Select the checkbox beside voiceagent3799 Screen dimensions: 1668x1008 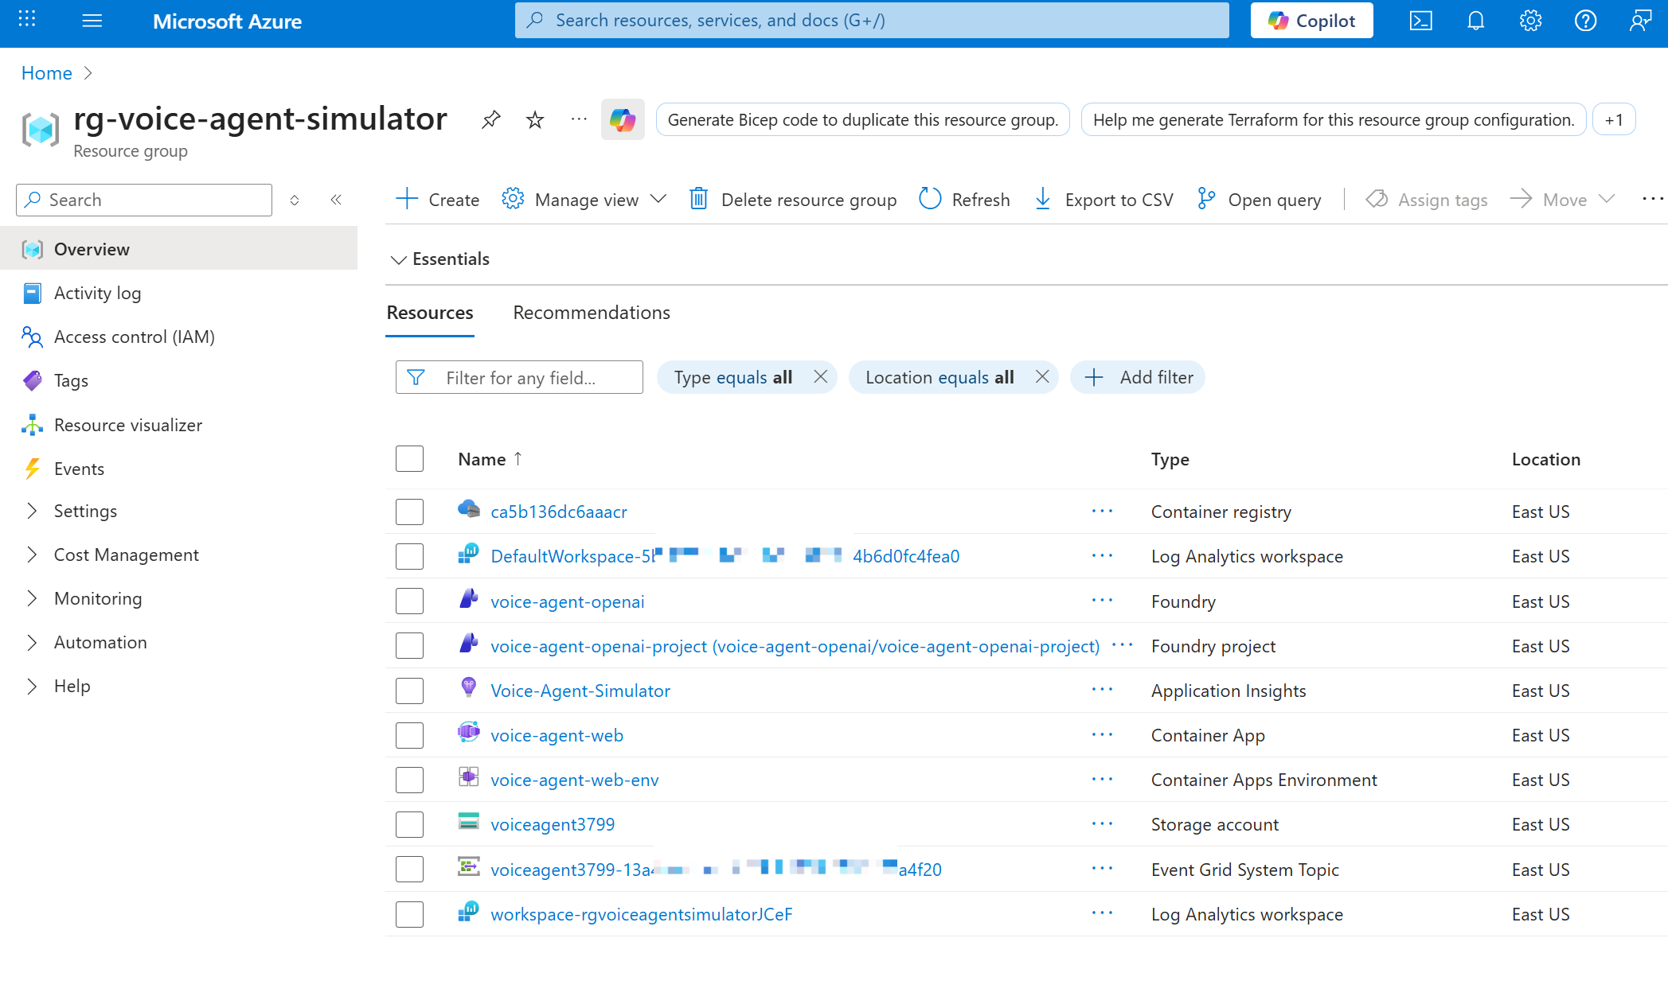pyautogui.click(x=409, y=824)
